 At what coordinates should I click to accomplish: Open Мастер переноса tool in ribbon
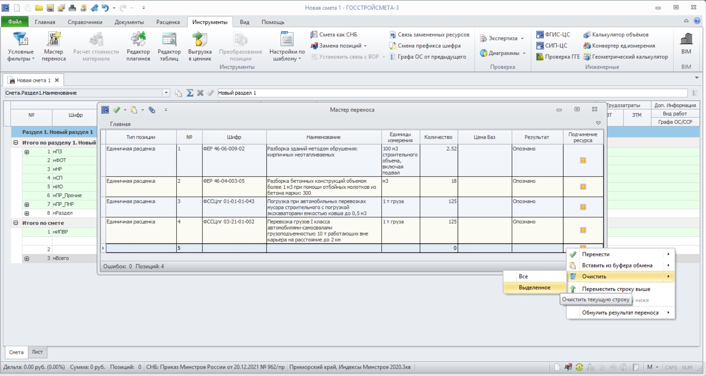click(x=54, y=47)
